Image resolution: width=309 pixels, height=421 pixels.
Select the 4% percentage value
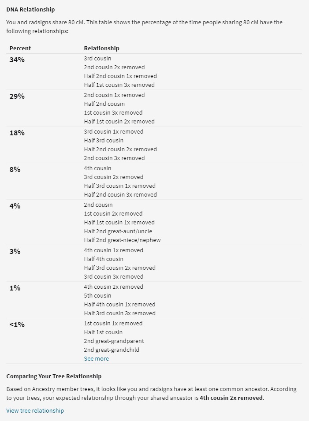(15, 206)
